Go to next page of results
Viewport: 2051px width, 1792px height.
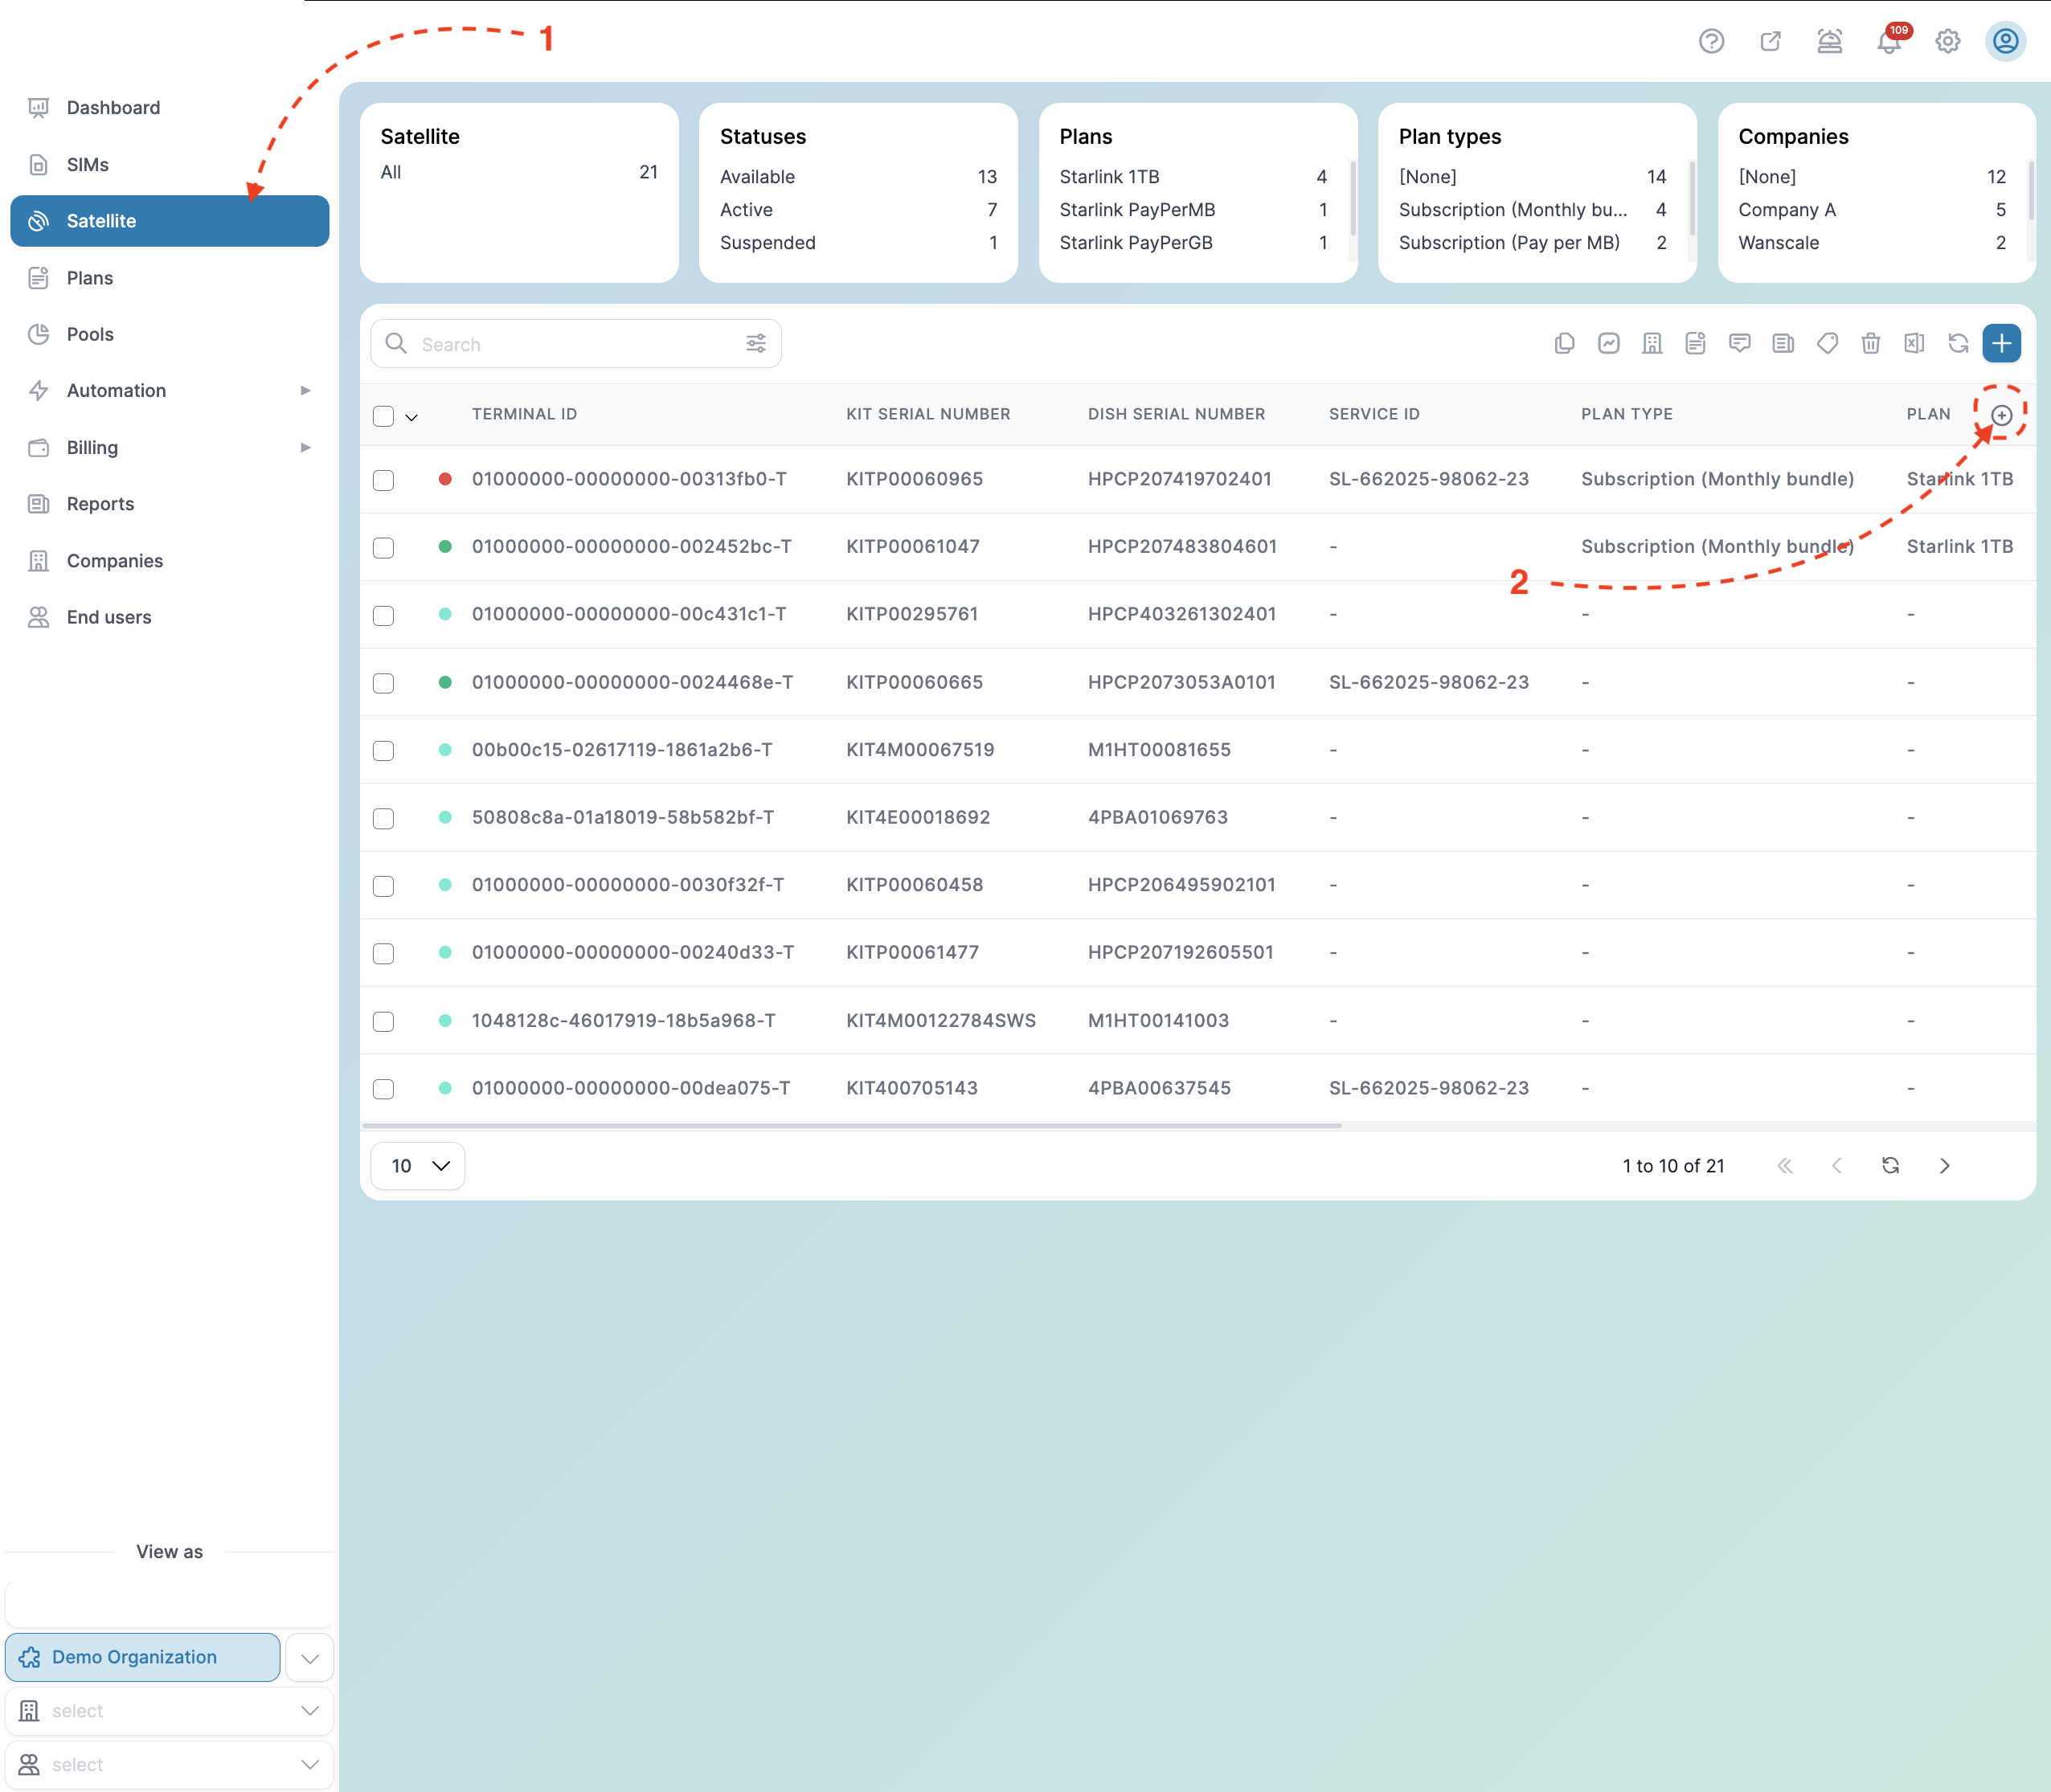[x=1944, y=1166]
